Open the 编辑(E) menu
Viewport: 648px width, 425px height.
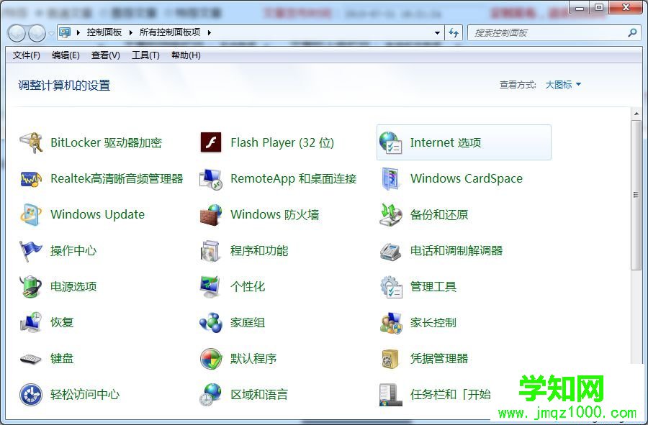(x=66, y=55)
